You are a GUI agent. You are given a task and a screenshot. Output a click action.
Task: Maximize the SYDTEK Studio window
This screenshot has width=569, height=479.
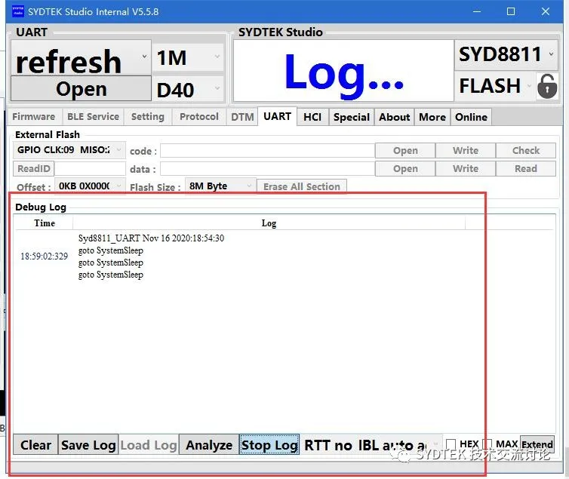511,11
